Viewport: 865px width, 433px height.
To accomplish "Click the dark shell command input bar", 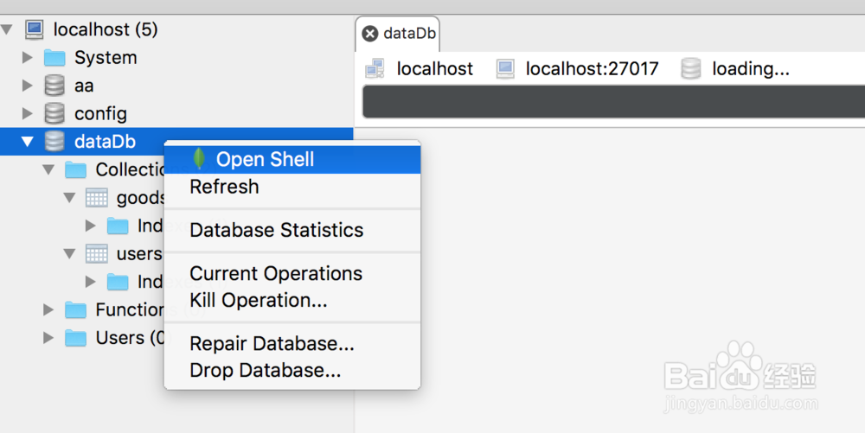I will coord(612,101).
